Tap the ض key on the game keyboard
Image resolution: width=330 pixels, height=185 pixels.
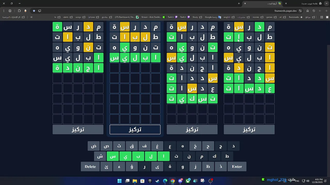click(94, 146)
